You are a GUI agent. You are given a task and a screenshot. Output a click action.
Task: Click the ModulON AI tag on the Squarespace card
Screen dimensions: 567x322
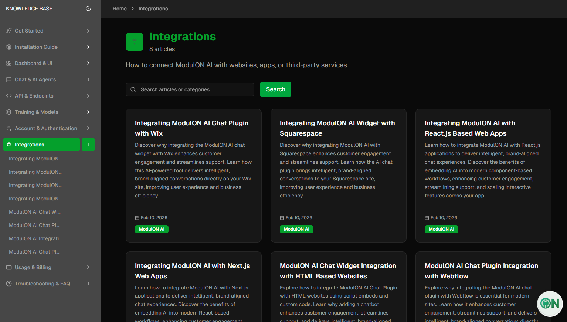tap(296, 229)
